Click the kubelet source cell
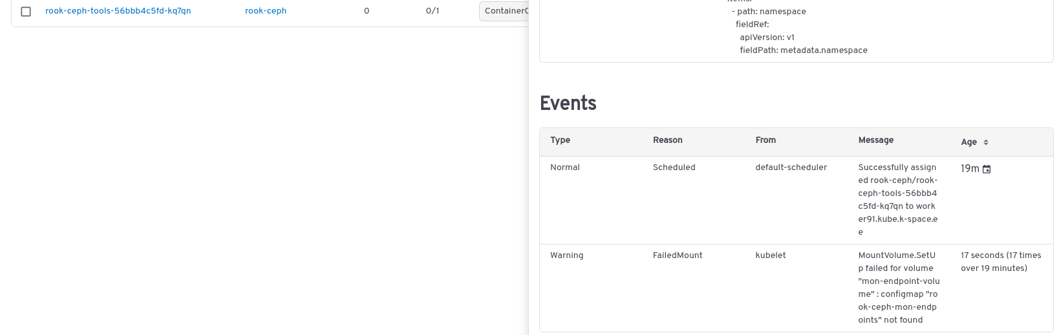 tap(771, 255)
